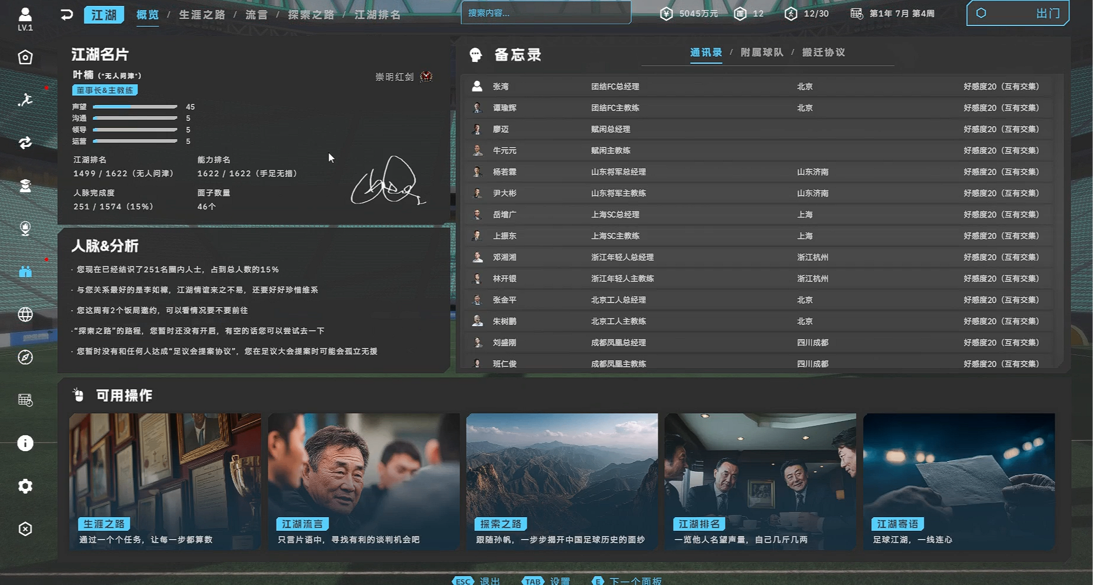
Task: Open settings gear in sidebar
Action: (25, 486)
